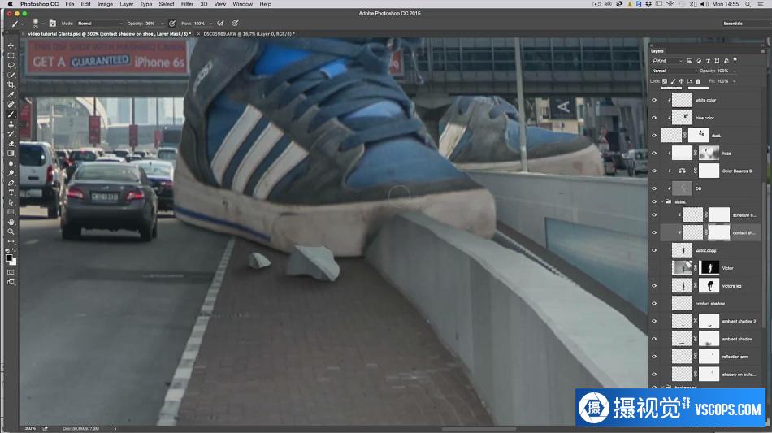Select the Hand tool
The width and height of the screenshot is (772, 433).
pyautogui.click(x=11, y=222)
